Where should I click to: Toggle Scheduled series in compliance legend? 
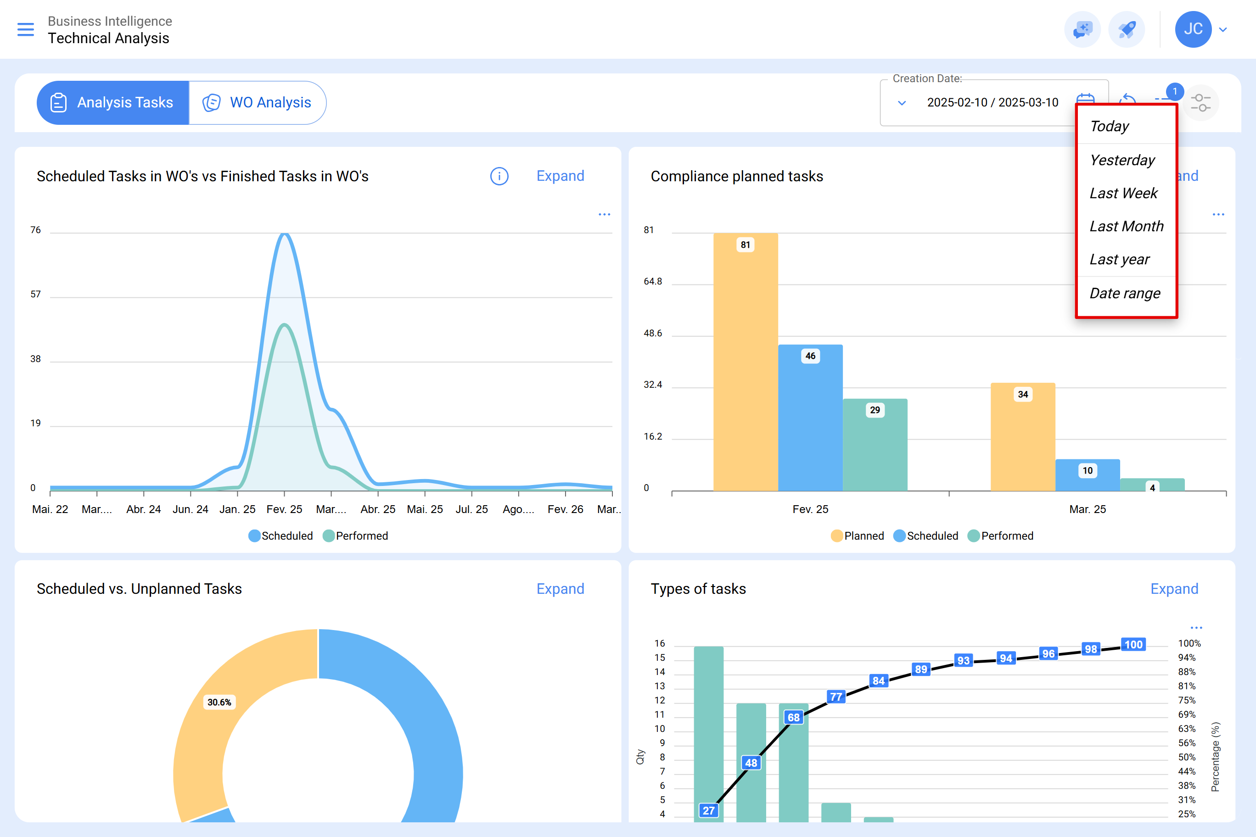click(x=926, y=536)
